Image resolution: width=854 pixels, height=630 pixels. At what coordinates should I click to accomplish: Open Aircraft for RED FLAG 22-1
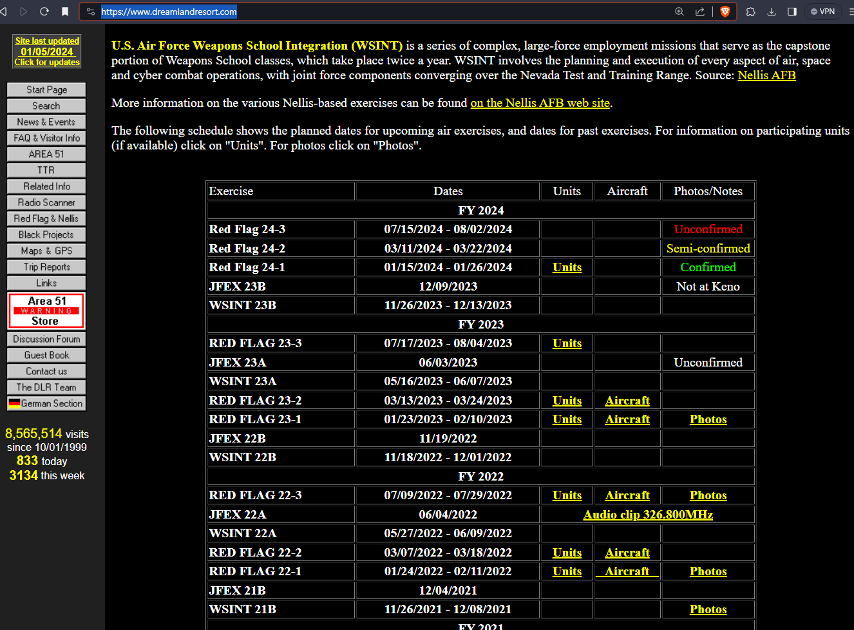pos(627,571)
